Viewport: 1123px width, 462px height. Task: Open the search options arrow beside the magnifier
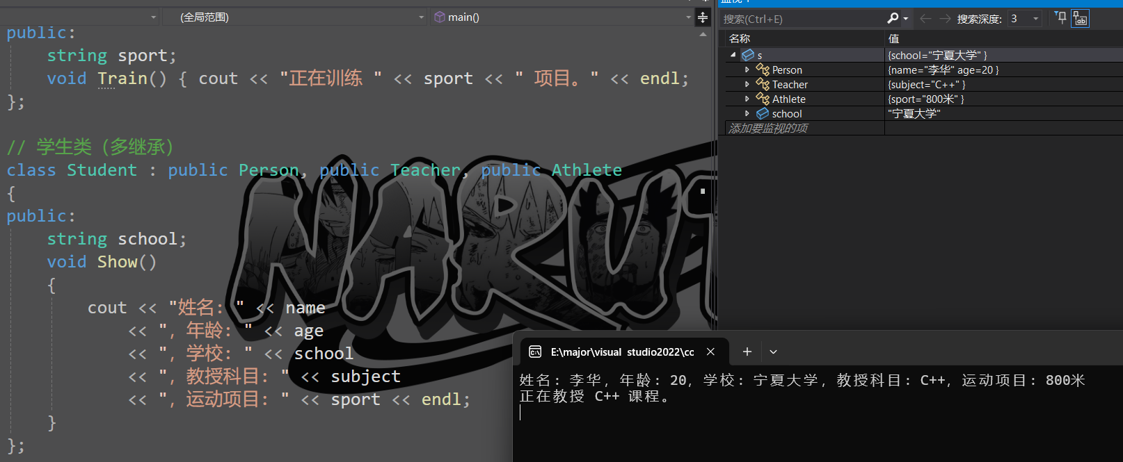coord(906,19)
